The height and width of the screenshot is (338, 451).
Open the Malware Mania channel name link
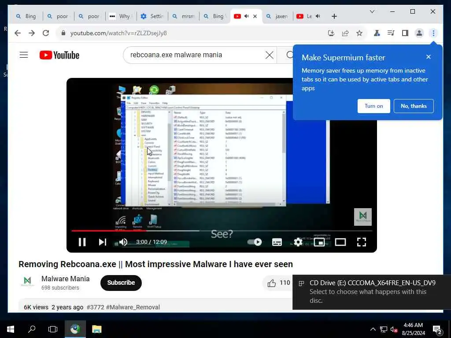[65, 279]
